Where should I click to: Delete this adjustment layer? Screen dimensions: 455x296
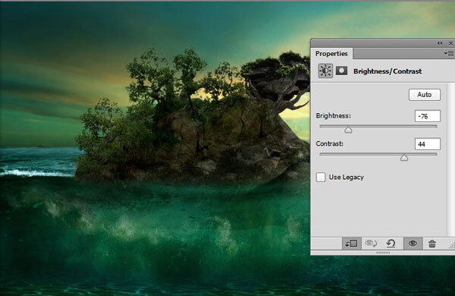click(432, 244)
